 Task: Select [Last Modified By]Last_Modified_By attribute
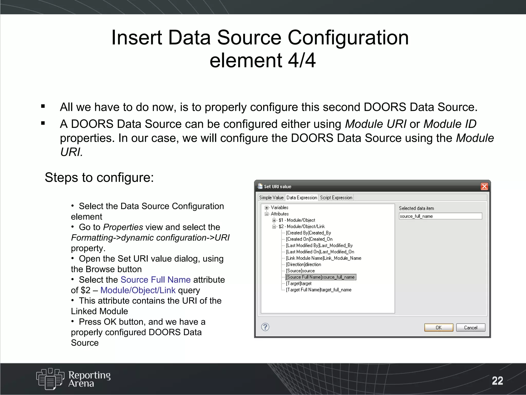click(x=319, y=246)
